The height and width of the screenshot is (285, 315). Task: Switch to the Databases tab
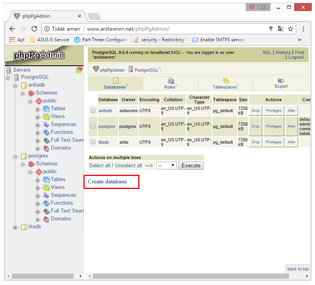pyautogui.click(x=116, y=83)
